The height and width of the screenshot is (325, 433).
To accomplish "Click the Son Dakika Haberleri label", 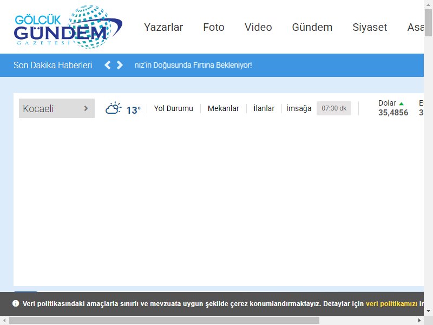I will coord(53,65).
